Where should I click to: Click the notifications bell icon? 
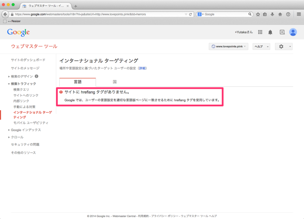point(270,32)
